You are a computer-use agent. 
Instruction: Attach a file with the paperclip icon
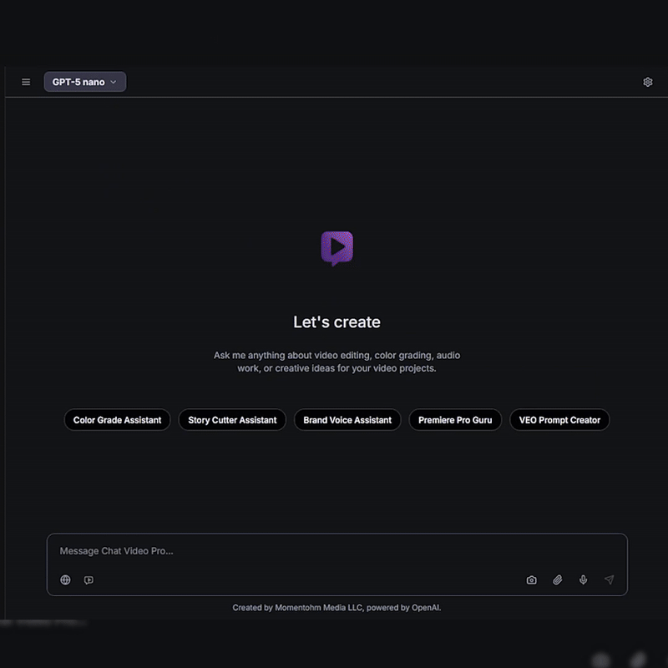pos(557,579)
